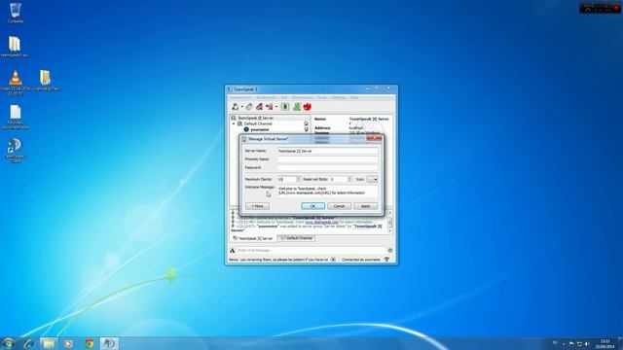Collapse the Default Channel tree arrow

[234, 123]
